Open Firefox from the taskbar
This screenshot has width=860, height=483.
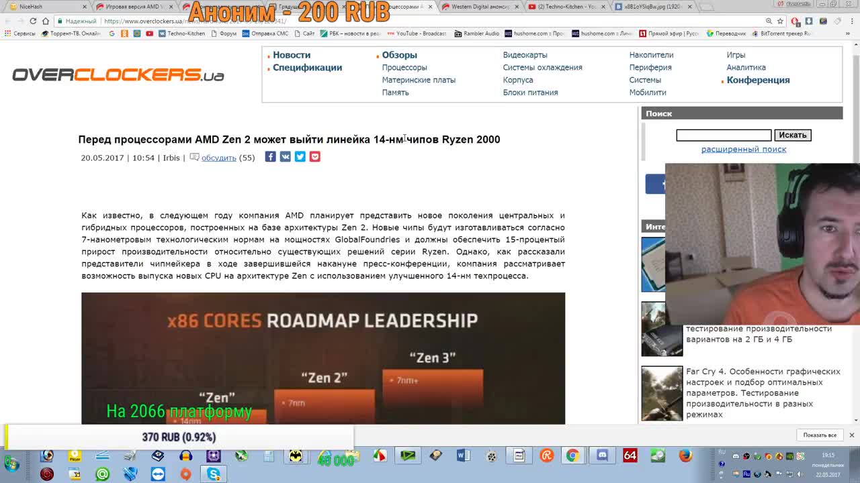point(685,455)
